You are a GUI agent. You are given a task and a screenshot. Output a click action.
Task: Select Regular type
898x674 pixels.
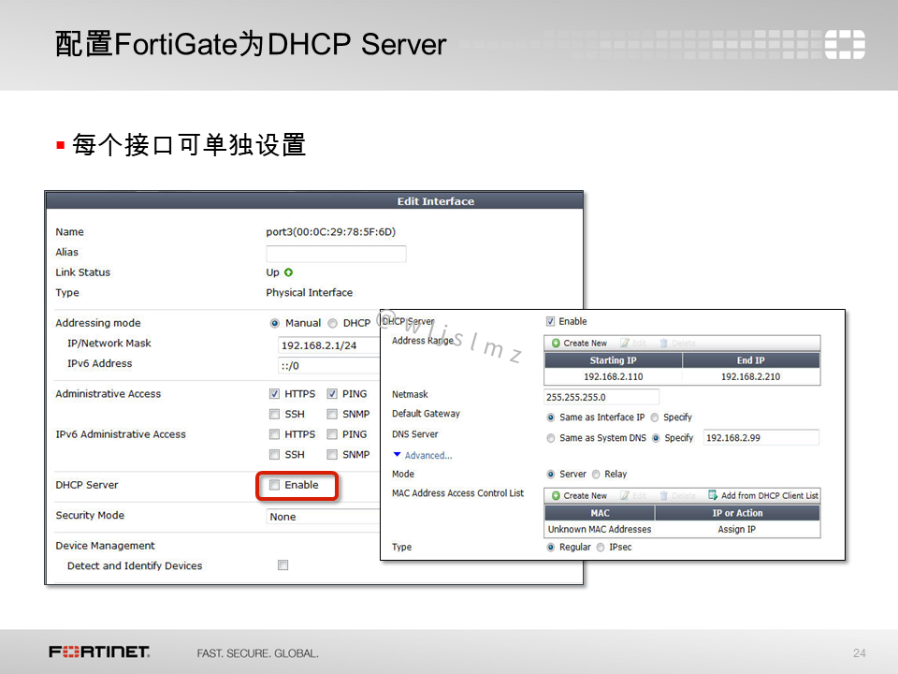click(551, 548)
